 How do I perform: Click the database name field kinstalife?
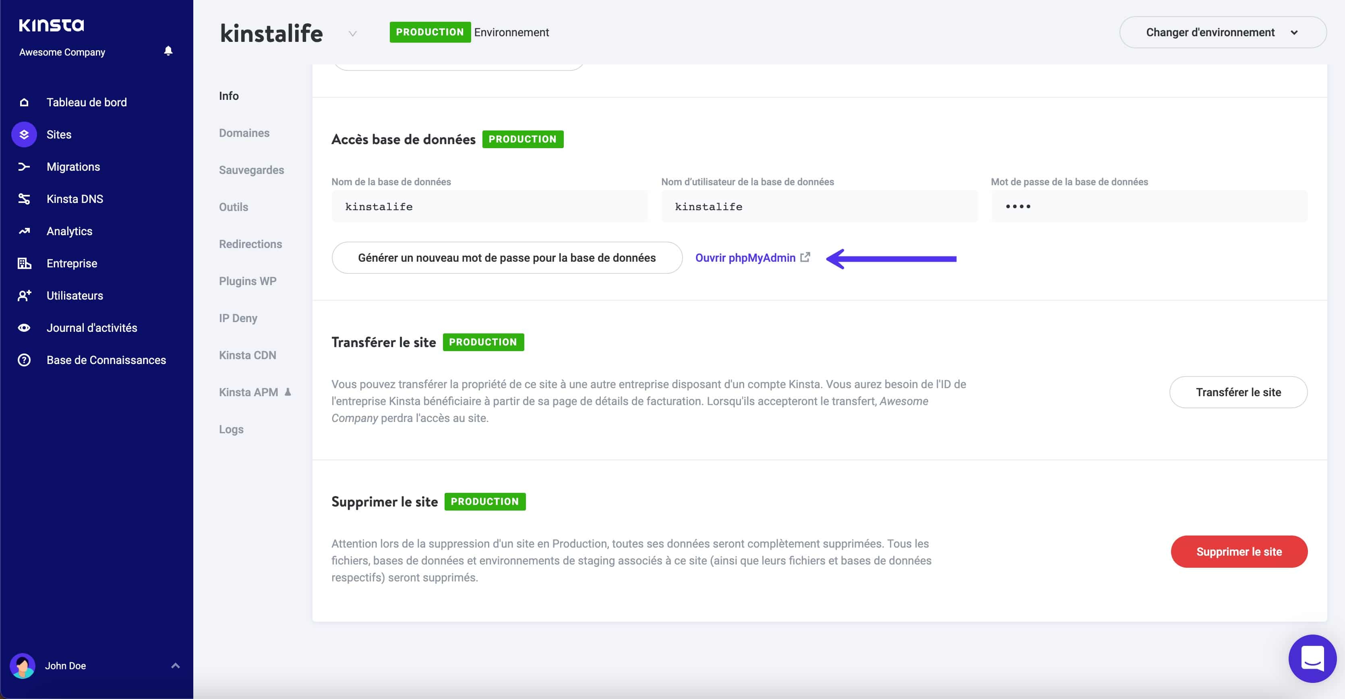489,206
